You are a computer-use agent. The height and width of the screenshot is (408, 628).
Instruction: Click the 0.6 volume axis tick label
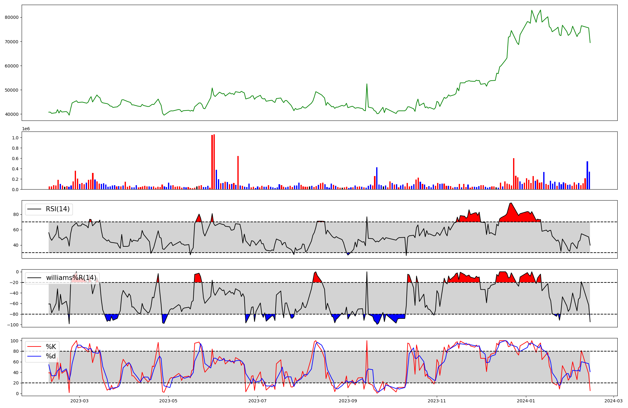click(x=15, y=158)
